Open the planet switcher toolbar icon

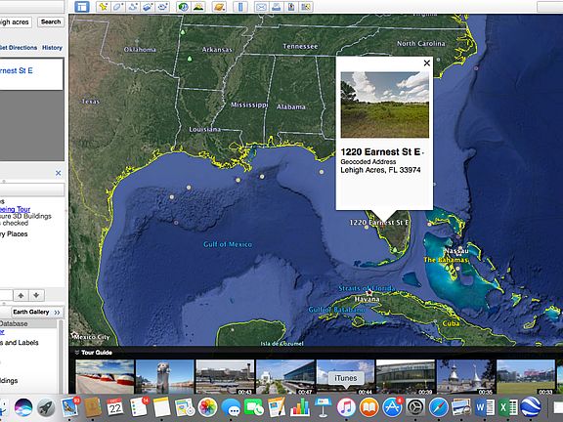(x=219, y=7)
